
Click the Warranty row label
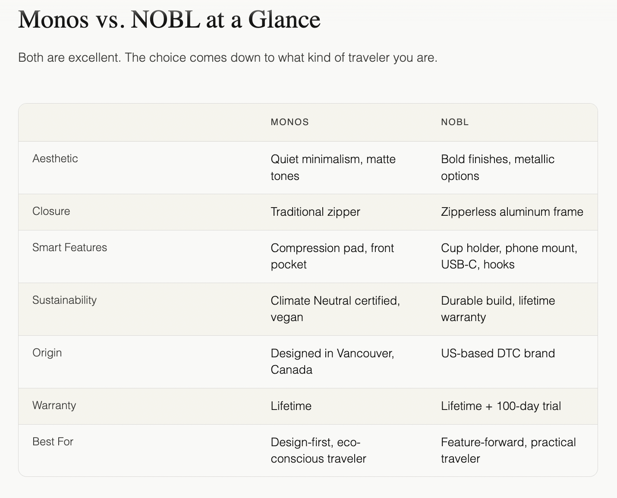[x=54, y=405]
